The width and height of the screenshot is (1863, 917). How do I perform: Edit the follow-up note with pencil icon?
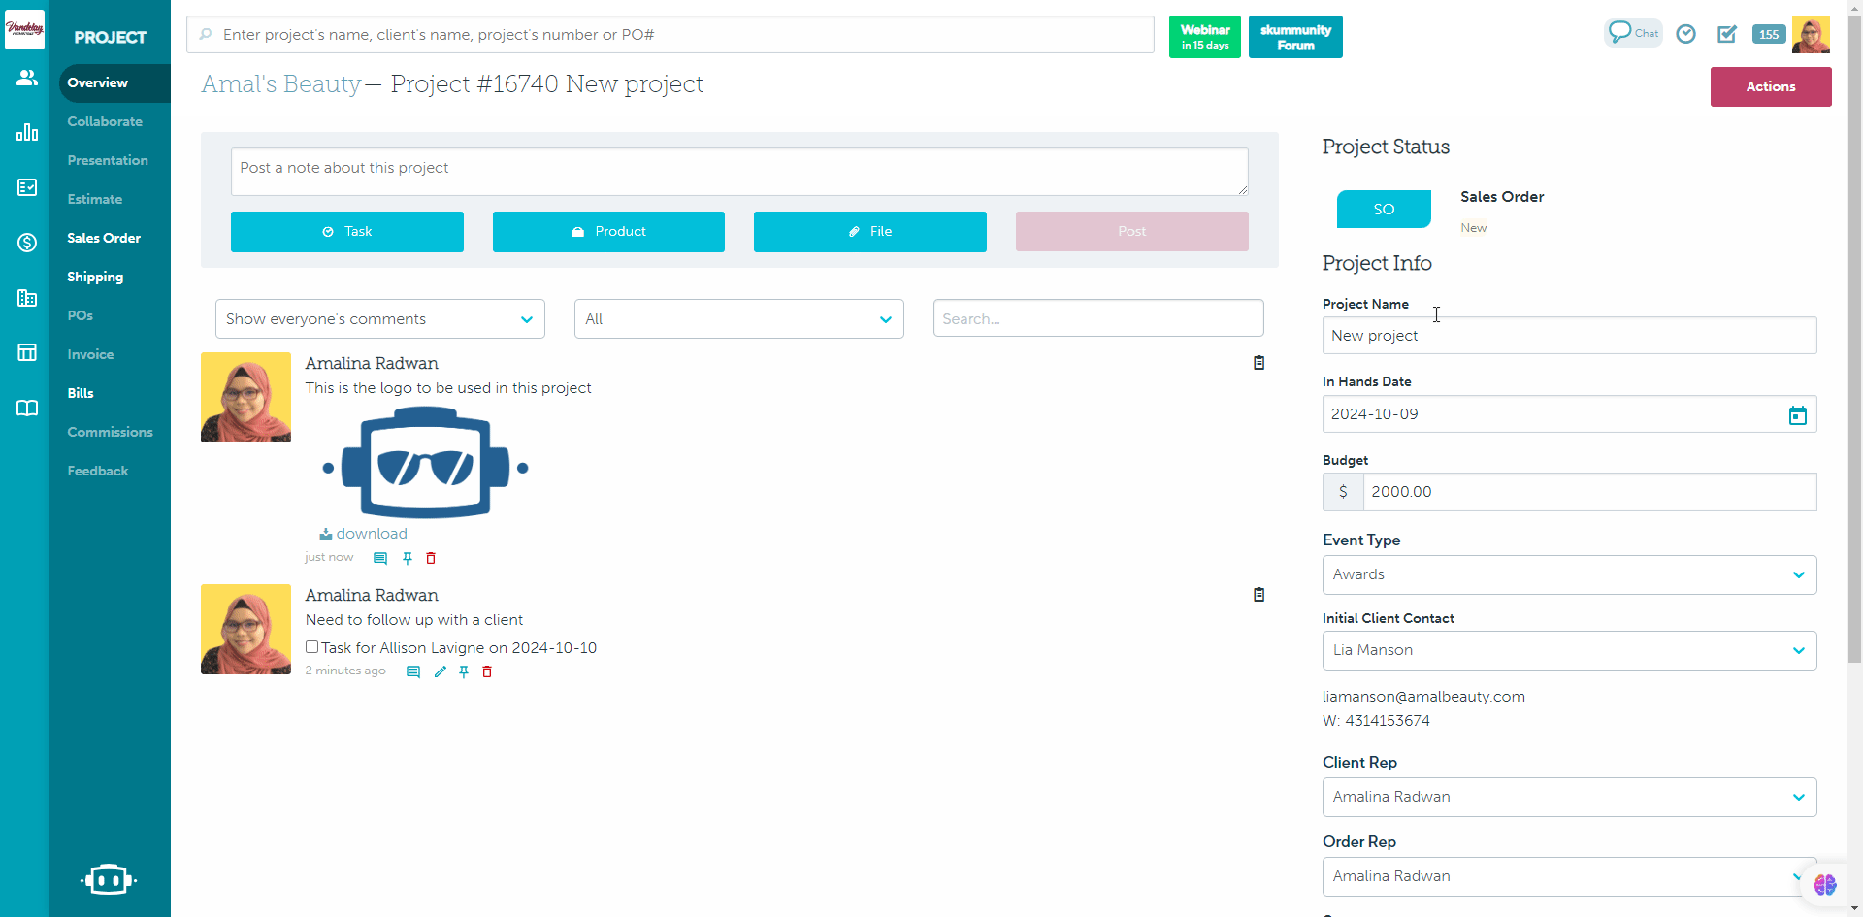click(x=440, y=671)
